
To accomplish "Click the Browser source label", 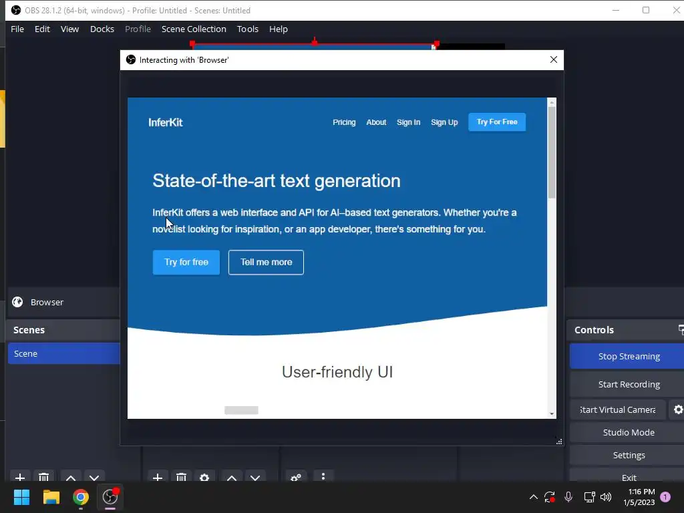I will [47, 302].
